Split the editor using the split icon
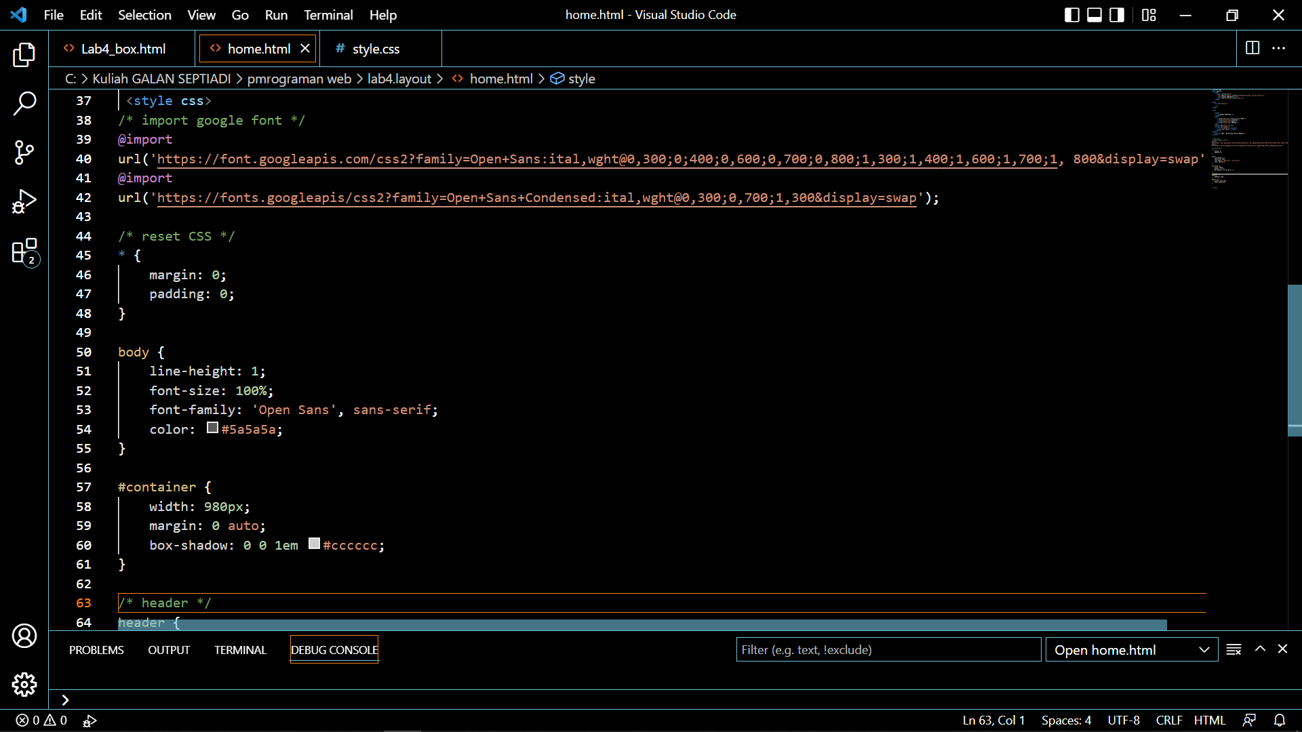Image resolution: width=1302 pixels, height=732 pixels. tap(1252, 48)
